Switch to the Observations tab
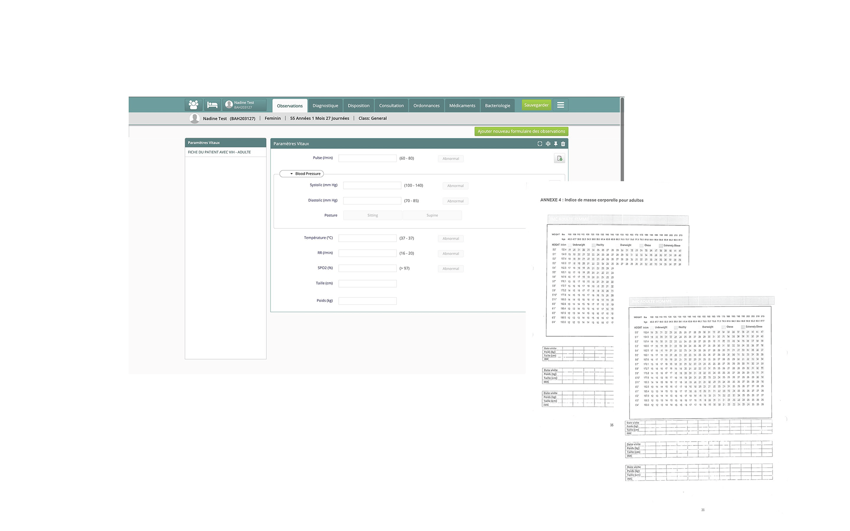The image size is (850, 531). [290, 106]
